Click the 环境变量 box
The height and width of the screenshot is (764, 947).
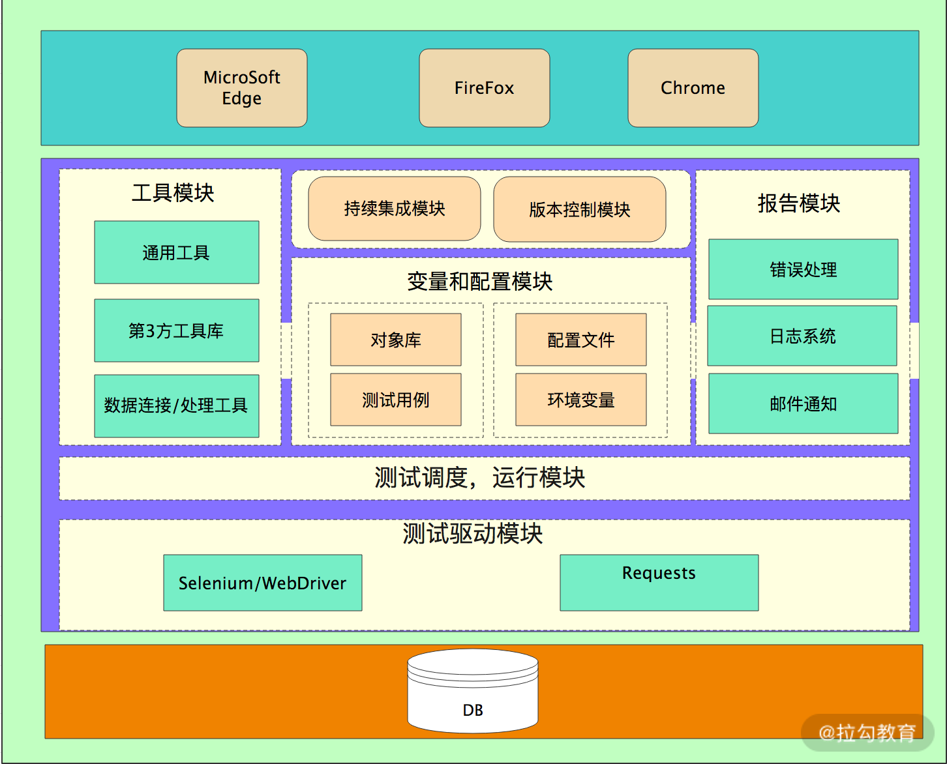pyautogui.click(x=581, y=400)
